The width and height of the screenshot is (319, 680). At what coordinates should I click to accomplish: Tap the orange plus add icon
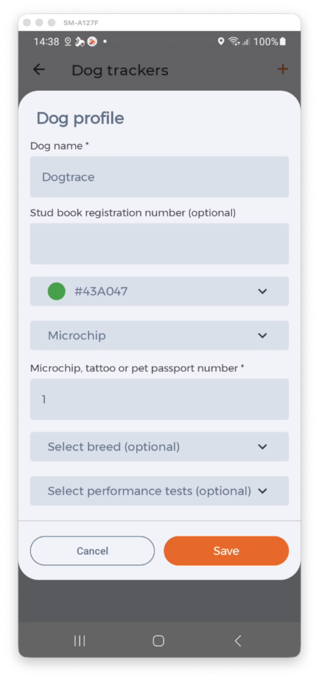coord(282,69)
